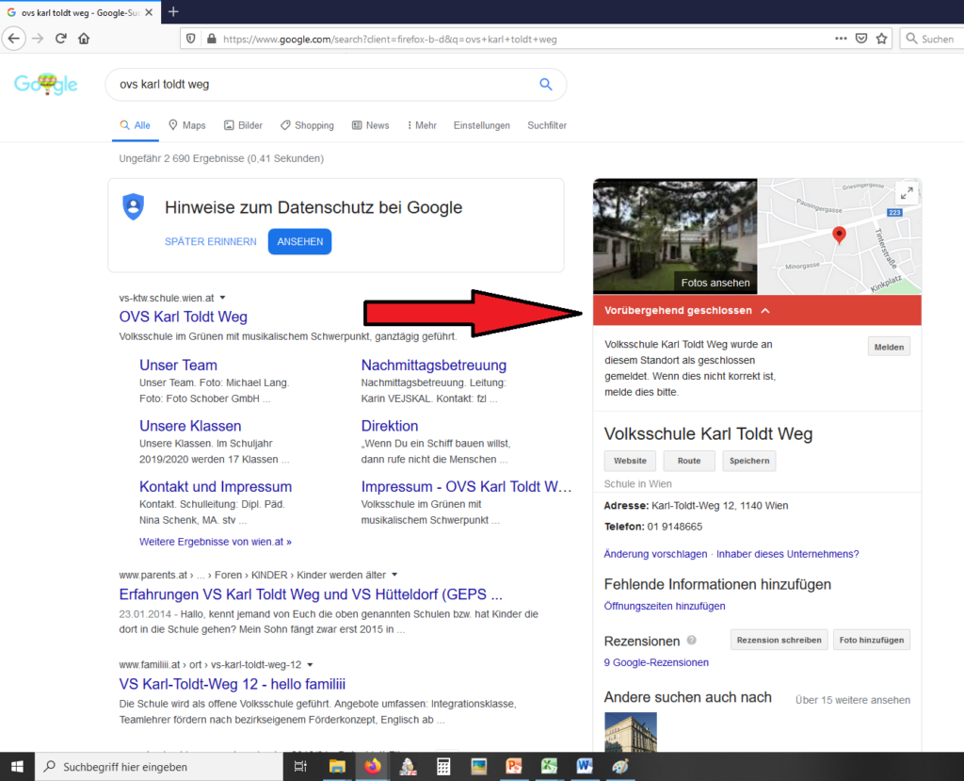The image size is (964, 781).
Task: Click the school photo 'Fotos ansehen' thumbnail
Action: click(x=675, y=236)
